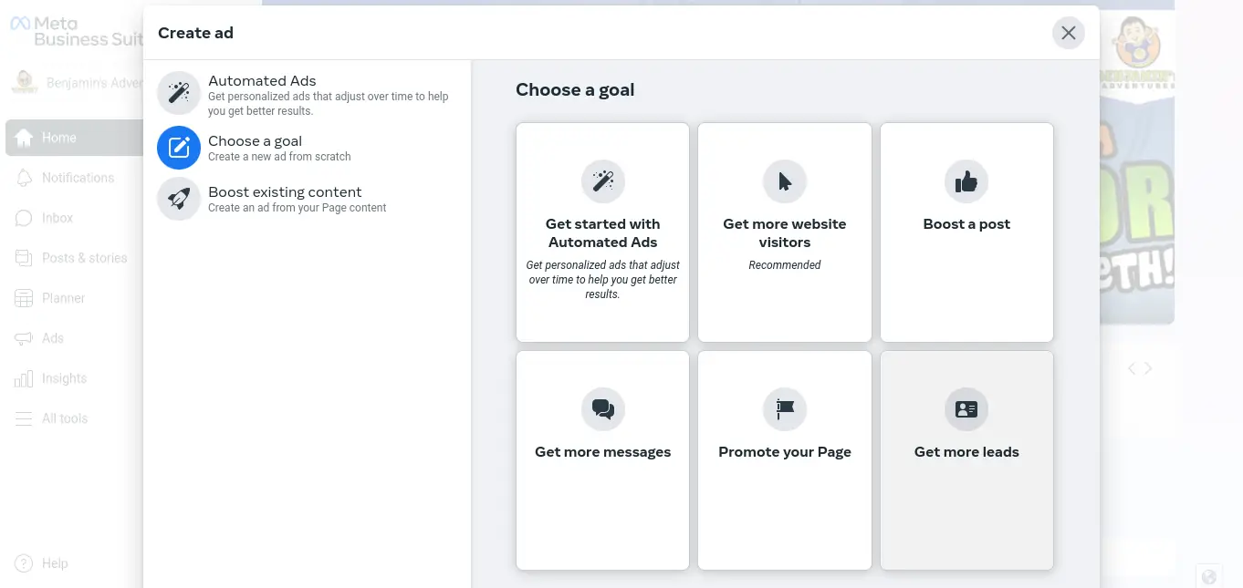Choose the Get more website visitors goal

pyautogui.click(x=785, y=233)
